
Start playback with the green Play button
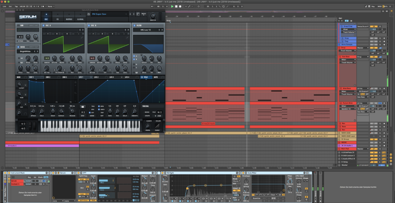click(x=172, y=6)
